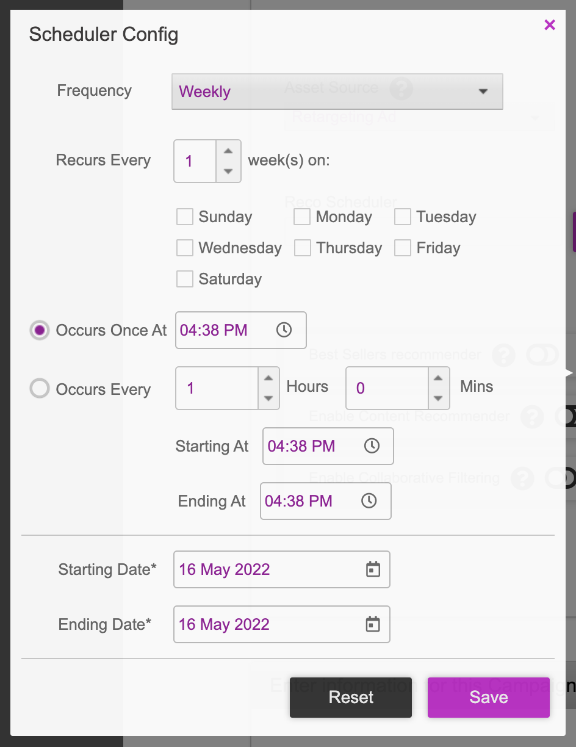Check the Sunday checkbox
Screen dimensions: 576x747
tap(185, 217)
